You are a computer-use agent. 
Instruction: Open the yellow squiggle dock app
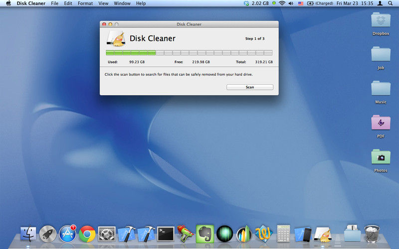click(264, 234)
